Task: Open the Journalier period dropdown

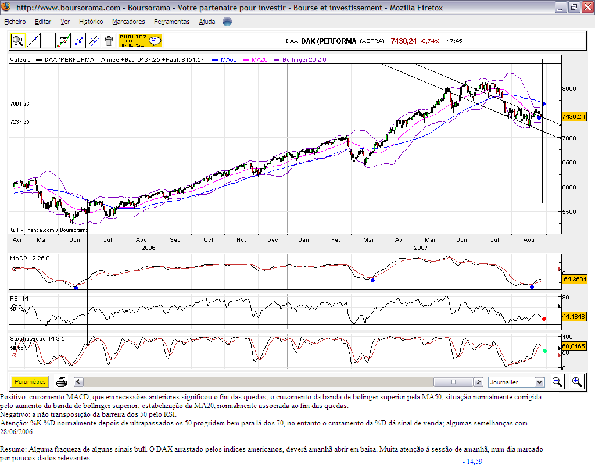Action: pyautogui.click(x=517, y=382)
